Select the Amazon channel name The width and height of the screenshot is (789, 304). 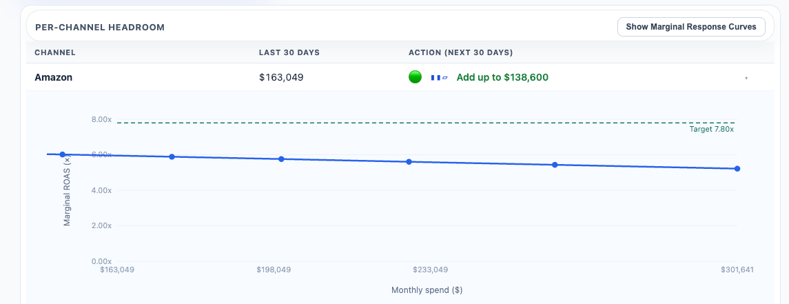coord(53,77)
